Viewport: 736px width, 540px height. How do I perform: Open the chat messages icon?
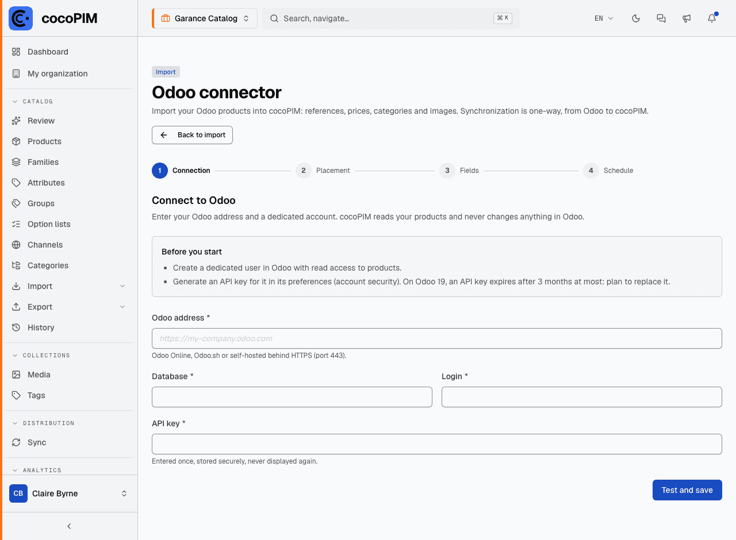661,18
